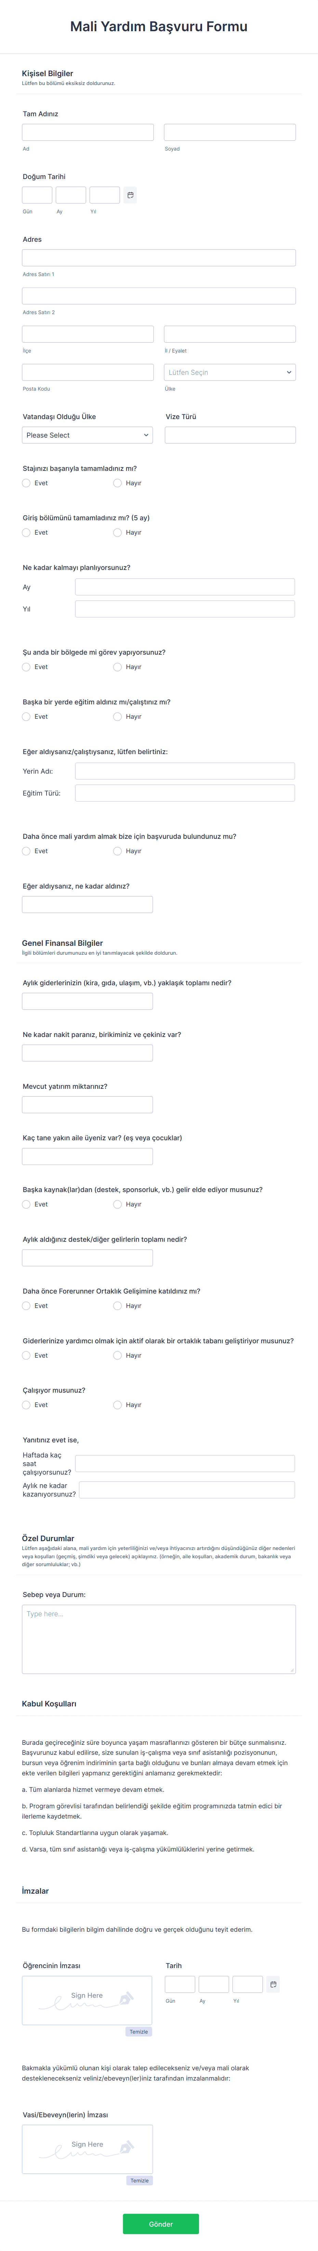Open the Vatandaşı Olduğu Ülke dropdown

(87, 435)
